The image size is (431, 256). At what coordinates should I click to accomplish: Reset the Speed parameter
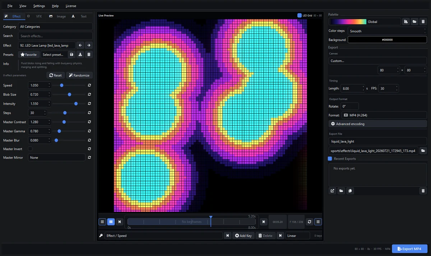pyautogui.click(x=89, y=85)
